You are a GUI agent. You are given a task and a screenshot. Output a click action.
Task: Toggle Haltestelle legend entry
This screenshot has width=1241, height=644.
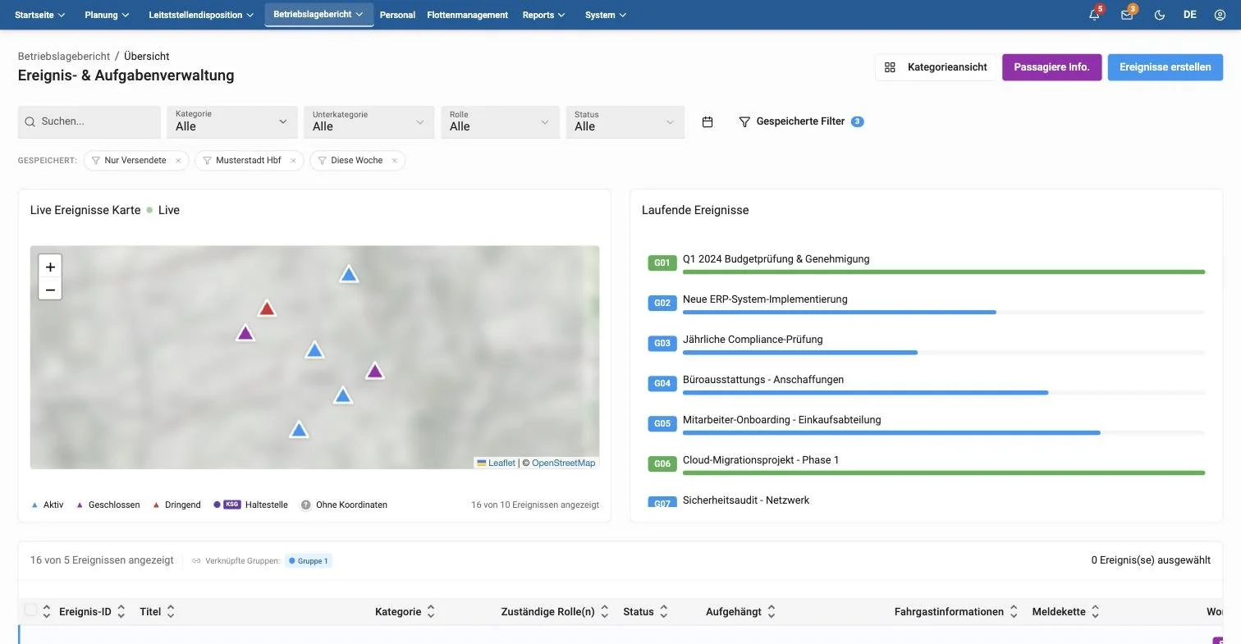click(x=250, y=505)
